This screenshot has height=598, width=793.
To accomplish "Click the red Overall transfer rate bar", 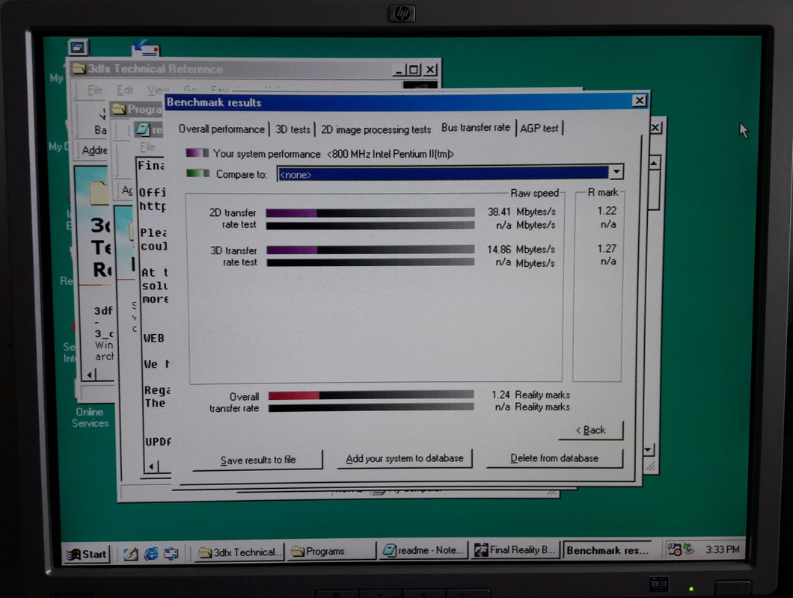I will (x=294, y=395).
